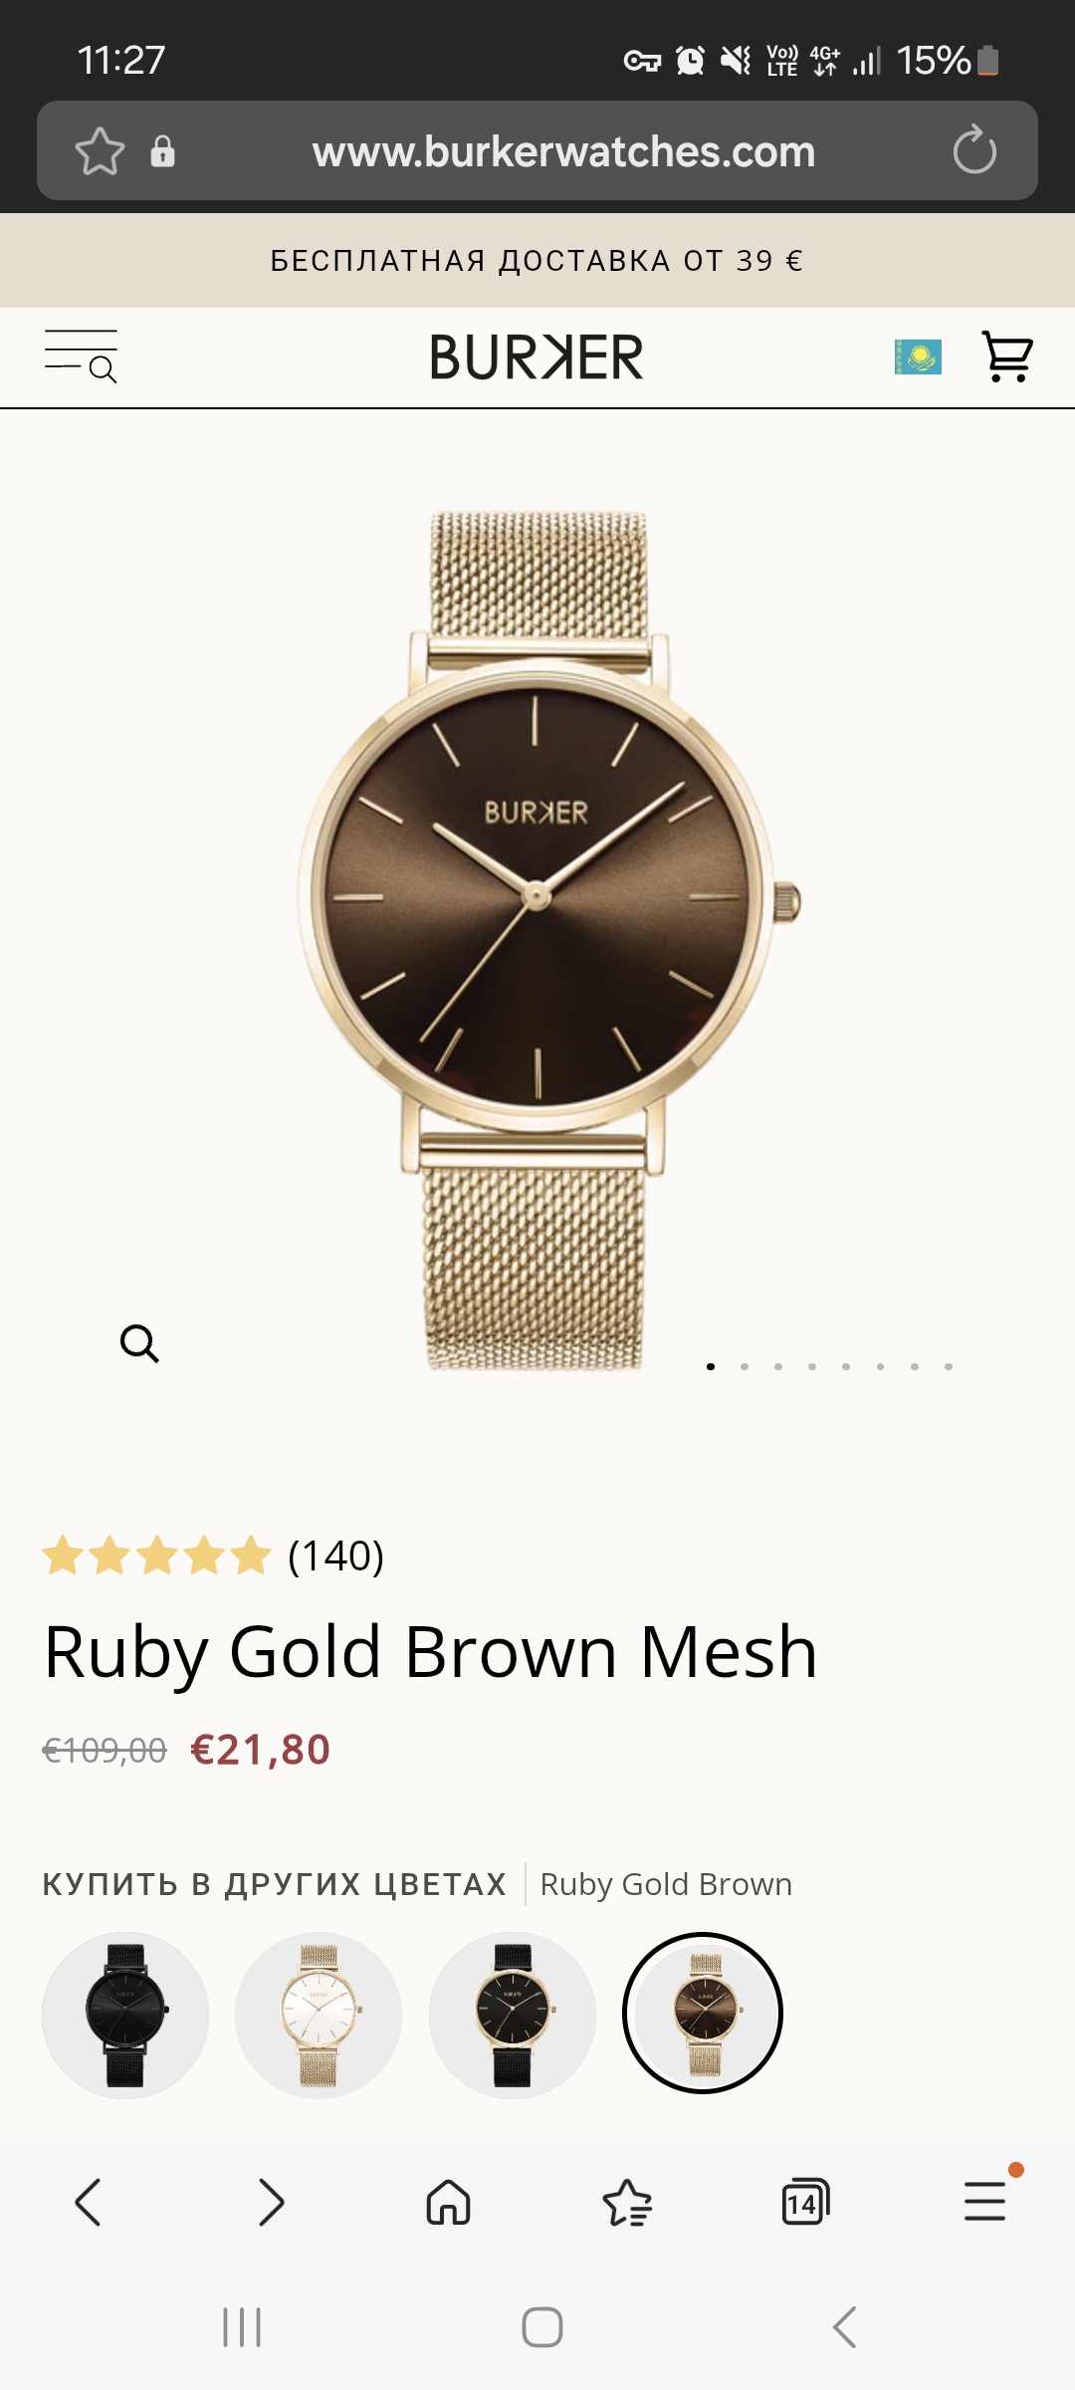Click the Burker logo in the header

537,357
